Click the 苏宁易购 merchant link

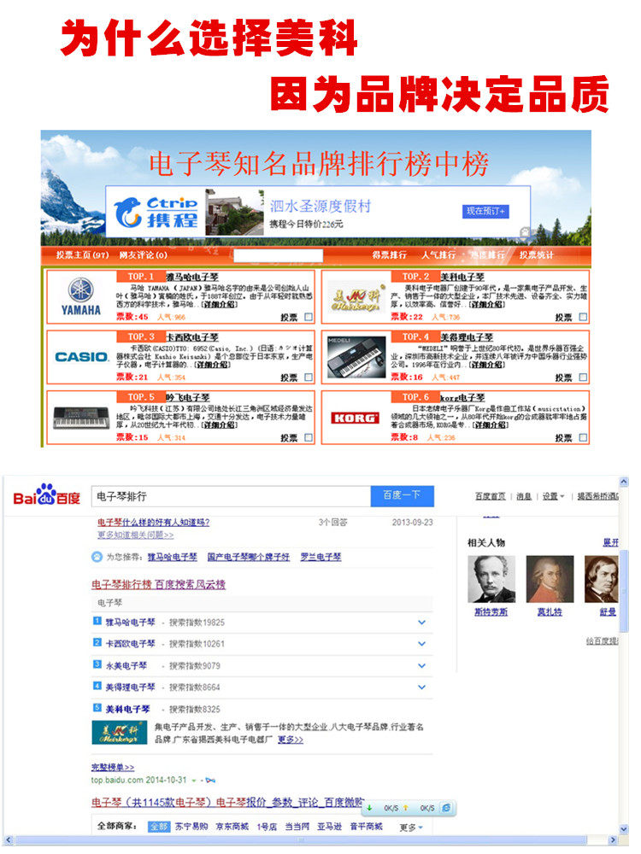point(191,827)
